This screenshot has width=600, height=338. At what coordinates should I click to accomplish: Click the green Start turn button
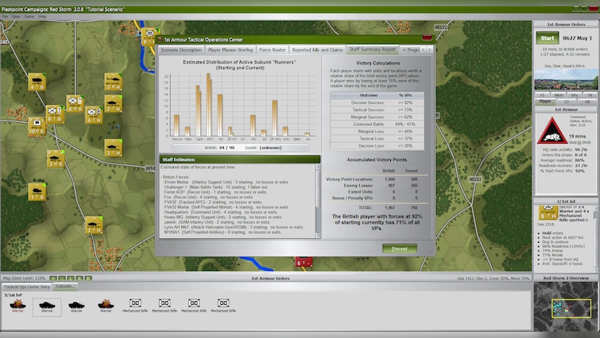point(547,38)
